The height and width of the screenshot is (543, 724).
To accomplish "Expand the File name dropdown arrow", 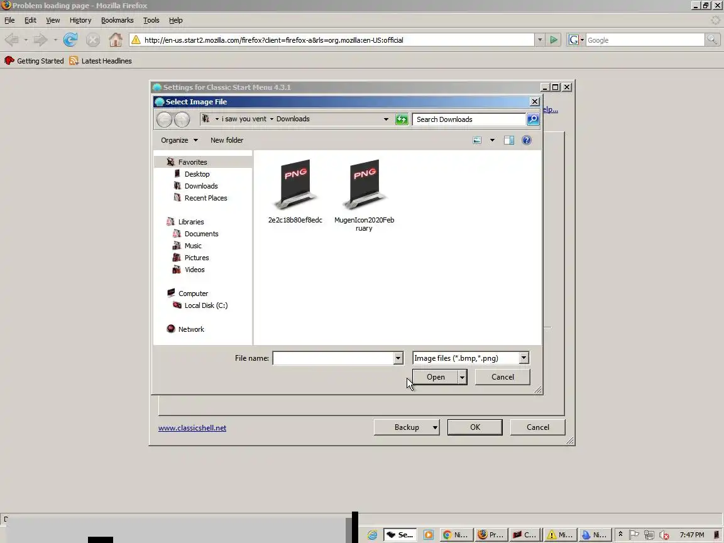I will coord(398,358).
